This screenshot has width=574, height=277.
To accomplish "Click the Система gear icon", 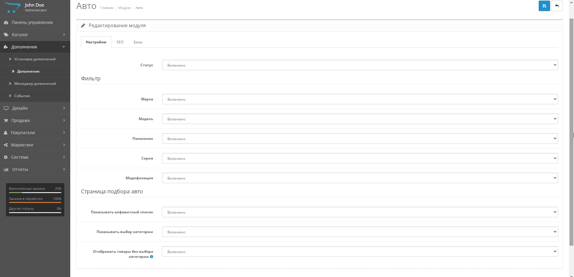I will pos(6,157).
